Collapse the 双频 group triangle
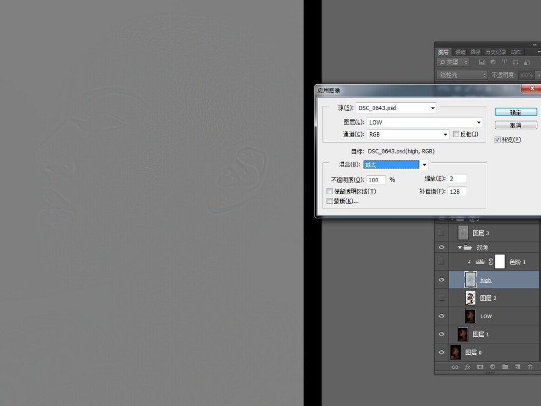Viewport: 541px width, 406px height. [460, 247]
